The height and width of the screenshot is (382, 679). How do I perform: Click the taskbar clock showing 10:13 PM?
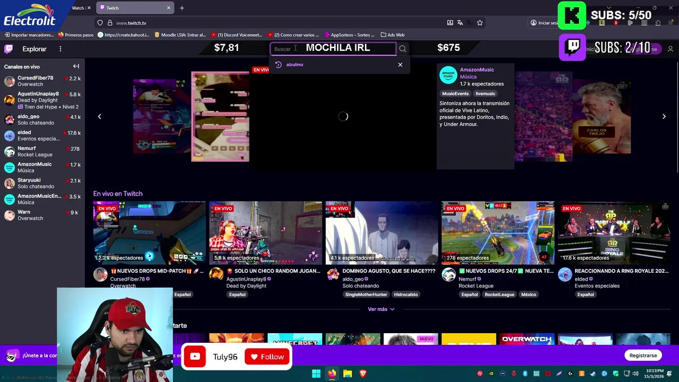coord(655,374)
